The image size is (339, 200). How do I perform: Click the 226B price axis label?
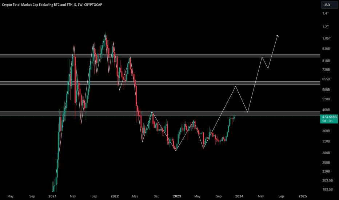[x=326, y=172]
